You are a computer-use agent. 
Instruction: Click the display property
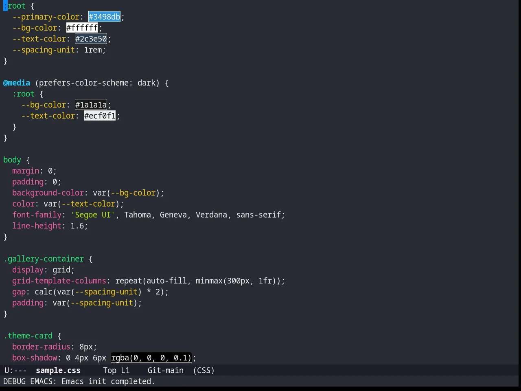[28, 270]
